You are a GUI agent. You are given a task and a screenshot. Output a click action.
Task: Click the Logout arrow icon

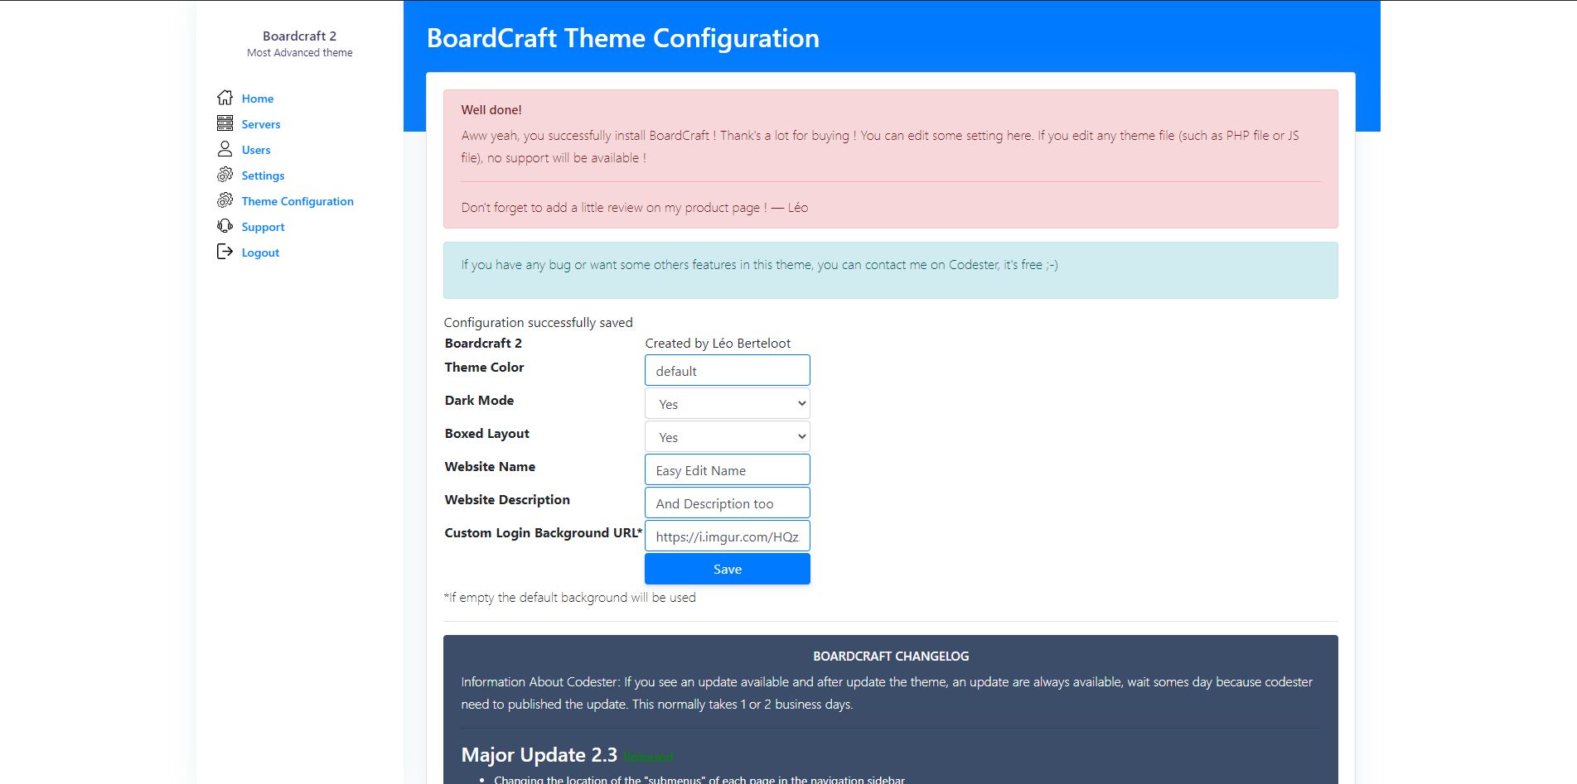point(225,252)
